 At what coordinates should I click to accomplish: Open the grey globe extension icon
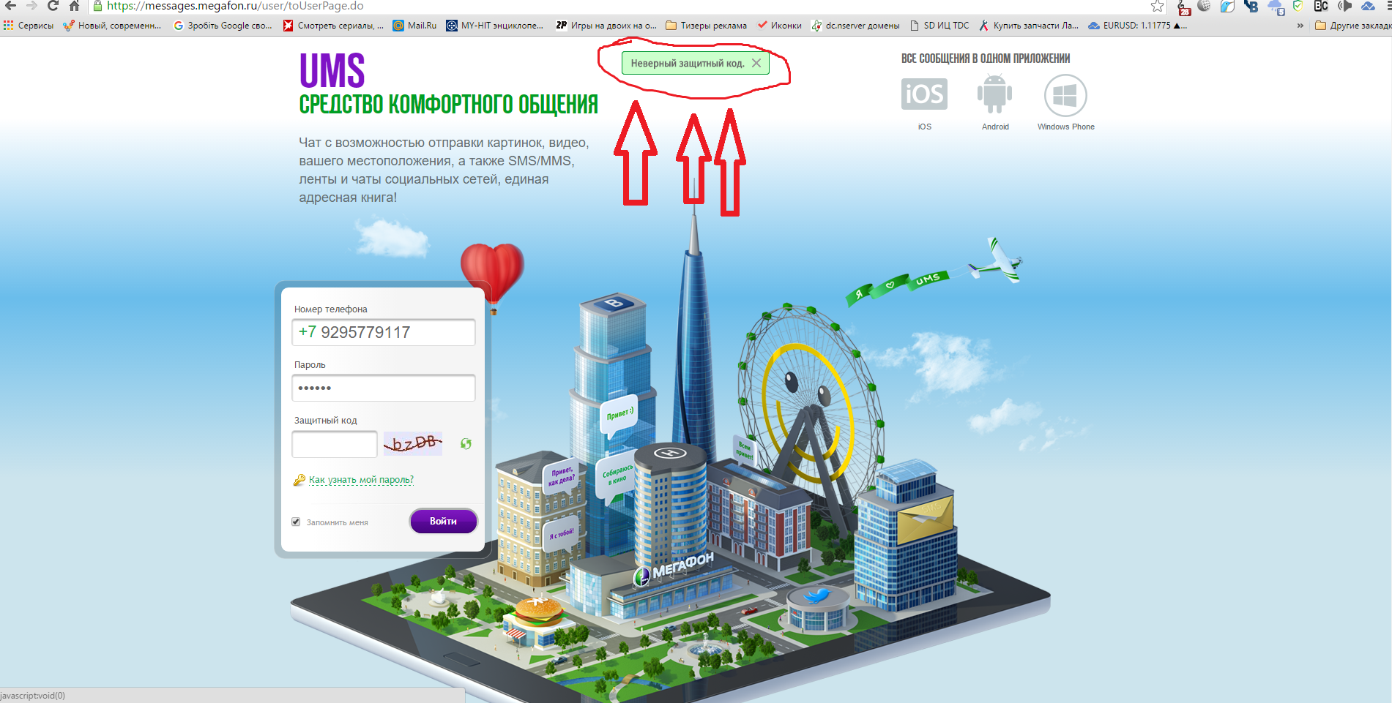(1204, 6)
